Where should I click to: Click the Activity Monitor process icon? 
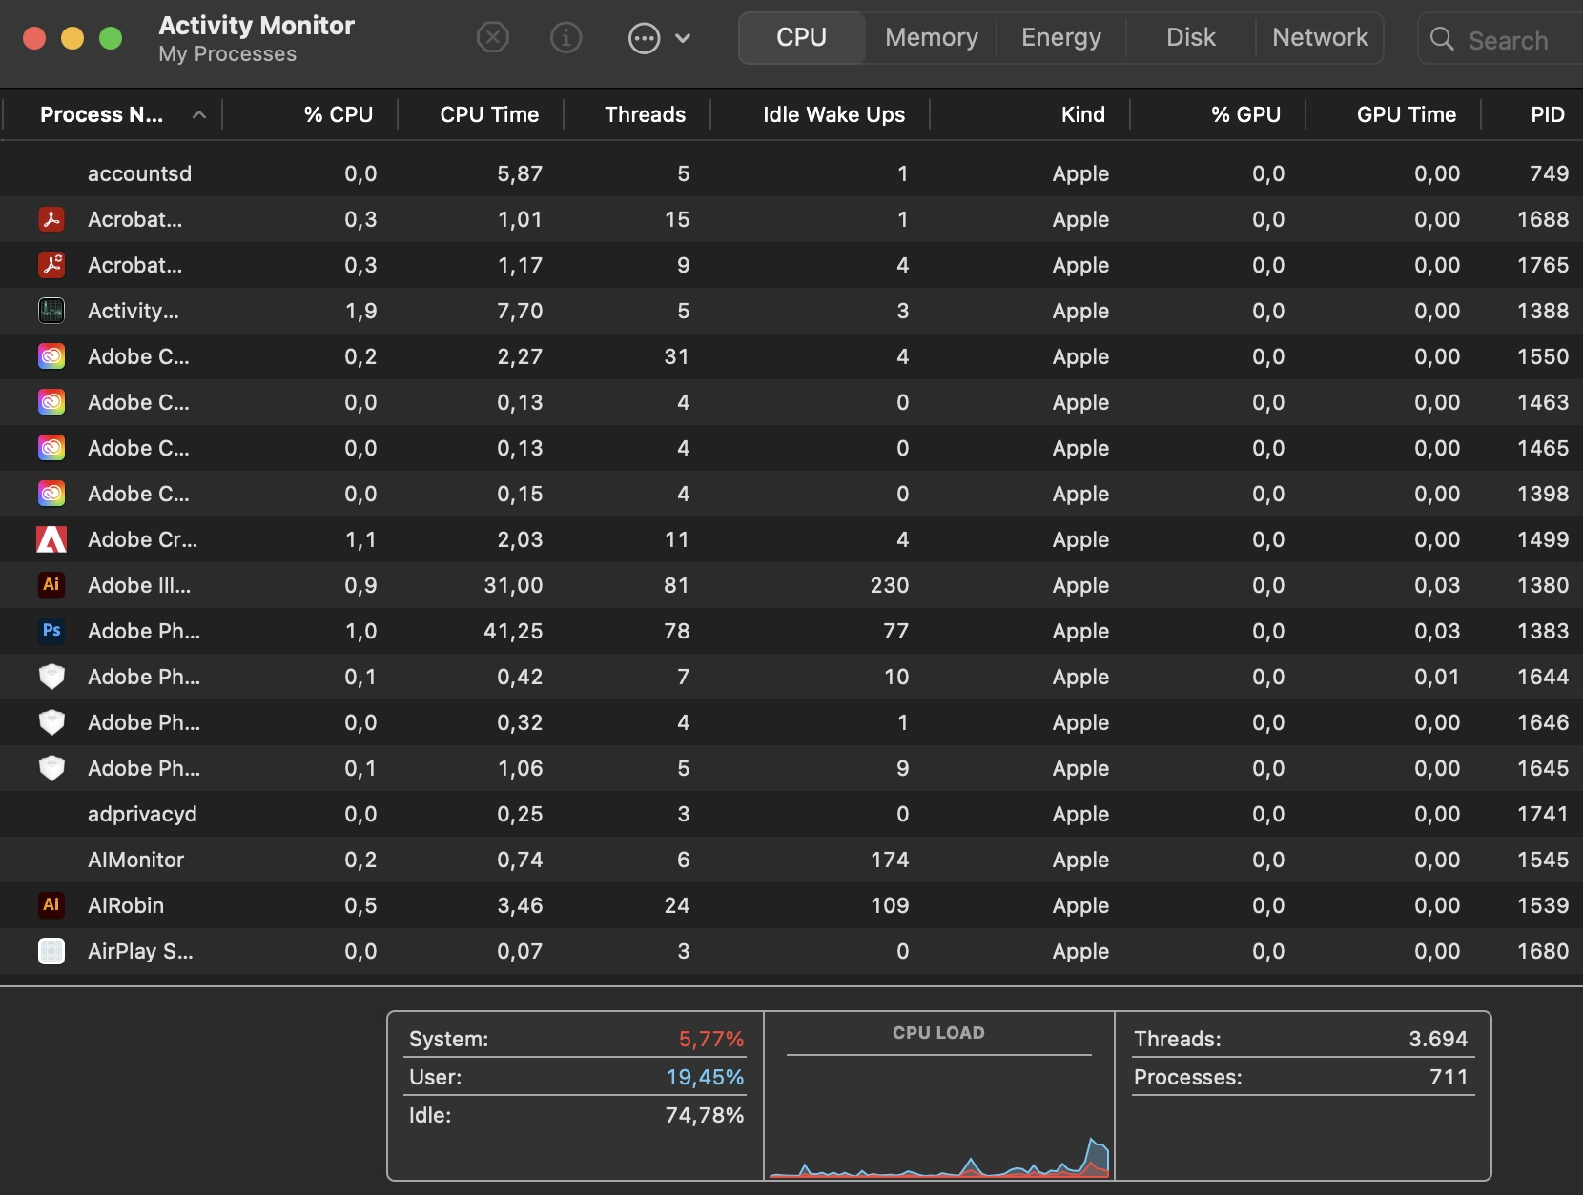(x=51, y=311)
